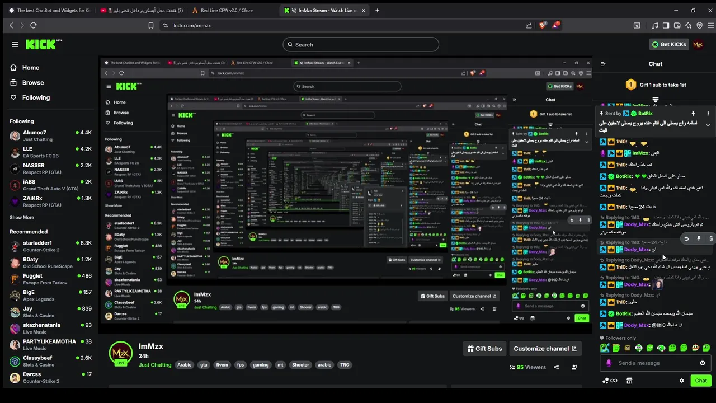The width and height of the screenshot is (716, 403).
Task: Open starladder1 recommended channel
Action: [x=50, y=246]
